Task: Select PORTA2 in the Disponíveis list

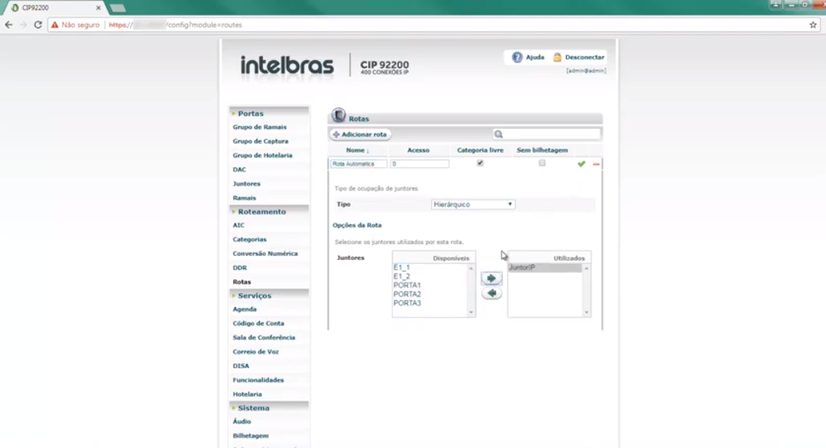Action: coord(407,294)
